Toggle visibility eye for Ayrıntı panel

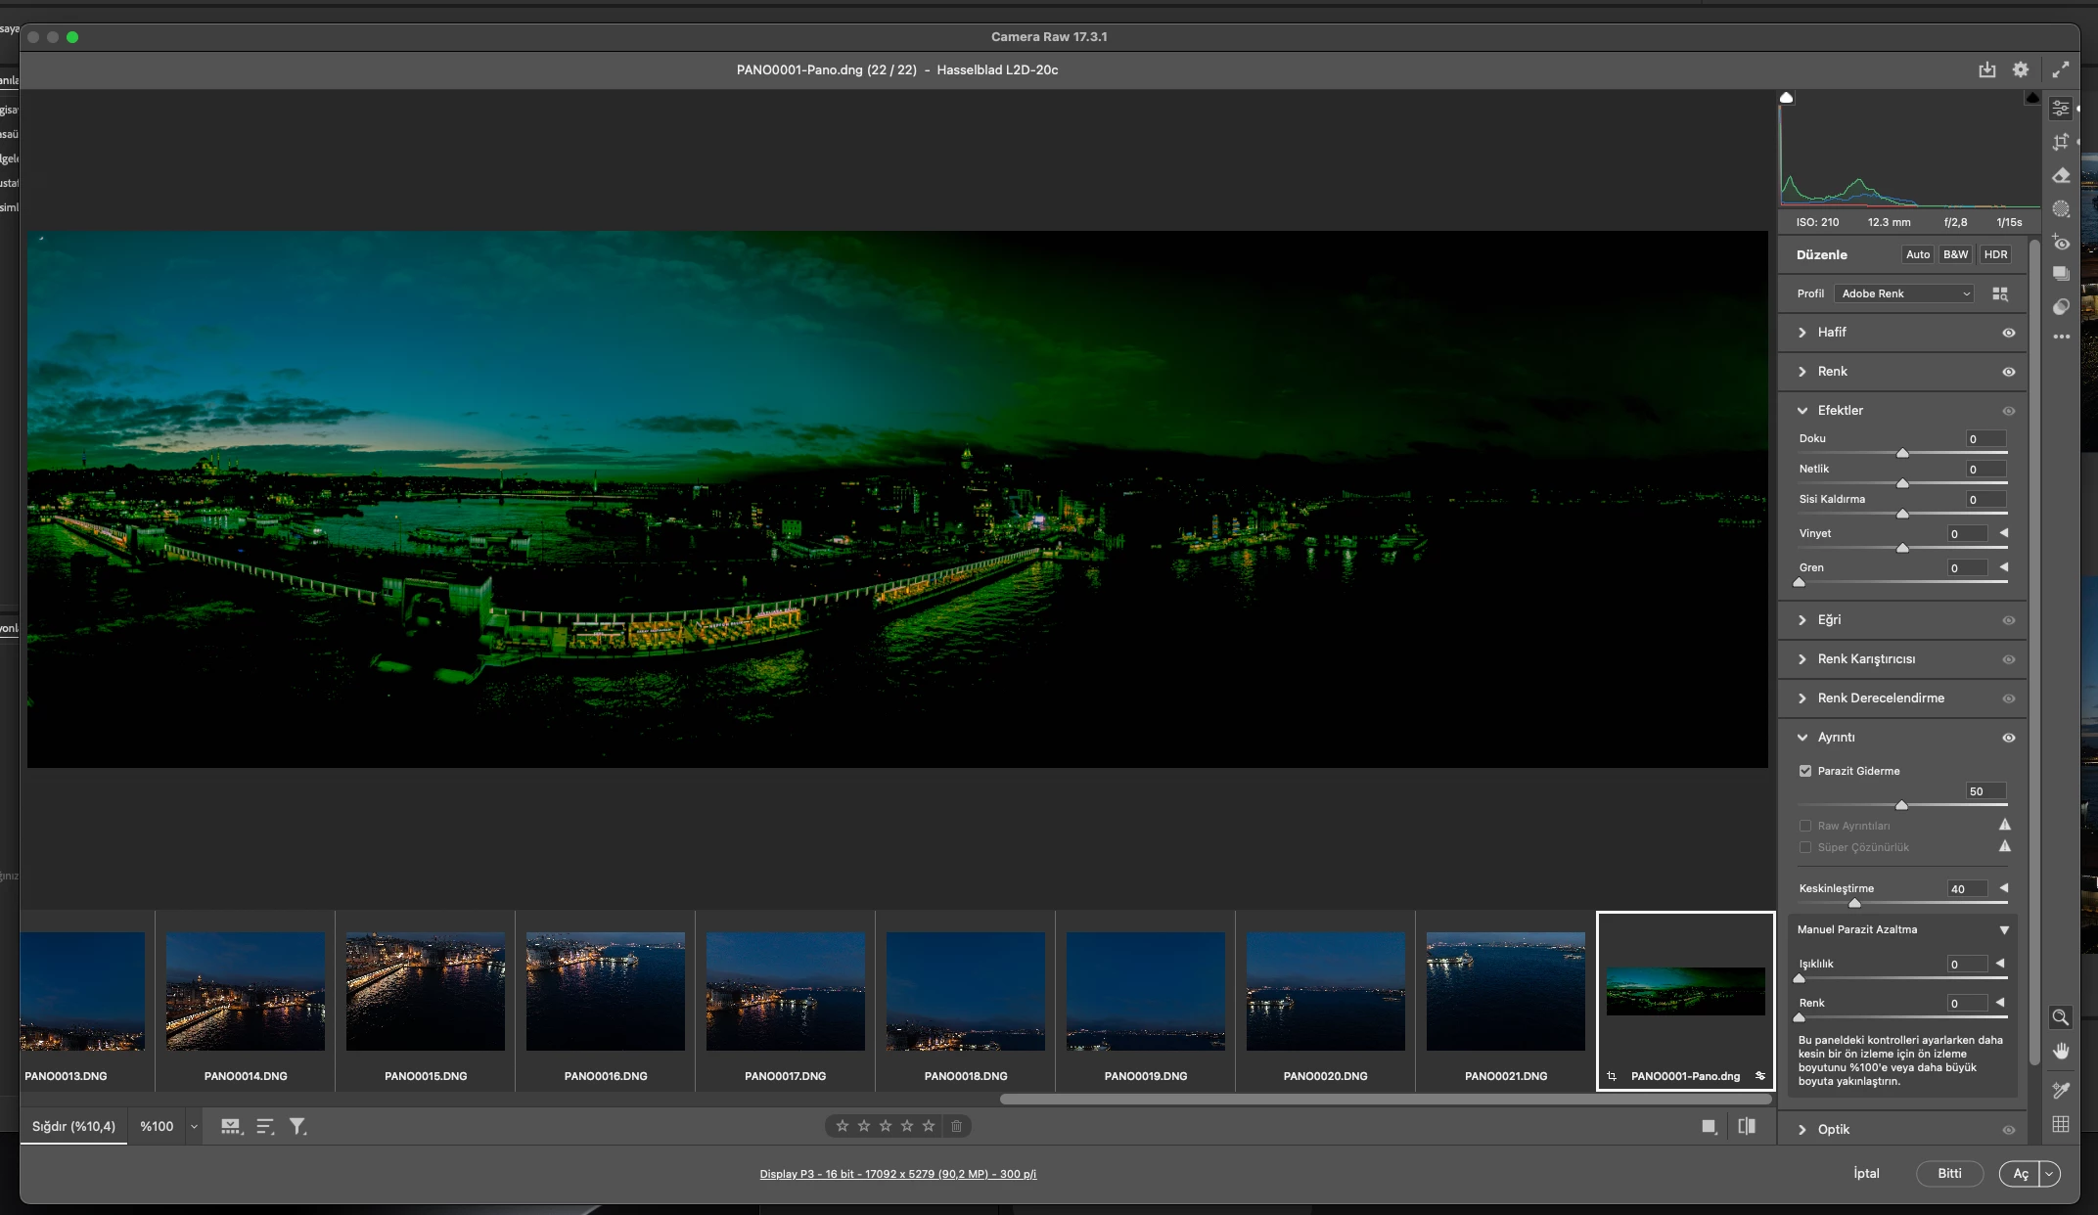tap(2008, 738)
